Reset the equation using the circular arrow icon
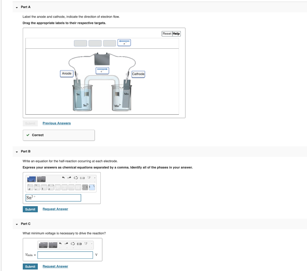This screenshot has width=307, height=271. coord(76,177)
